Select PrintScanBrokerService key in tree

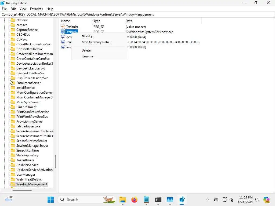point(32,112)
